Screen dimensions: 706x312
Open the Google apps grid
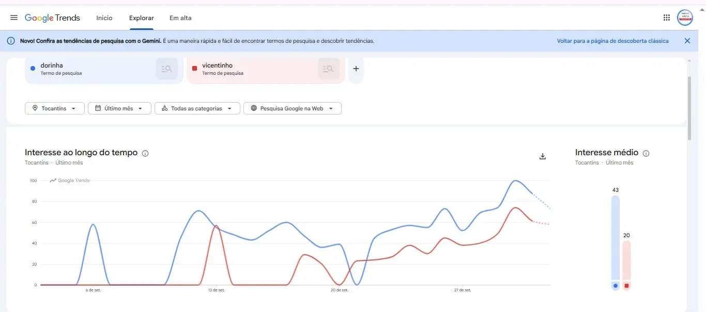click(x=667, y=18)
